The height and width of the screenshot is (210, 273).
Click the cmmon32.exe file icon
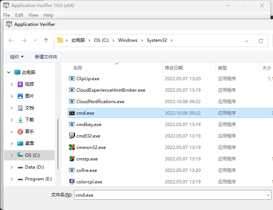72,148
